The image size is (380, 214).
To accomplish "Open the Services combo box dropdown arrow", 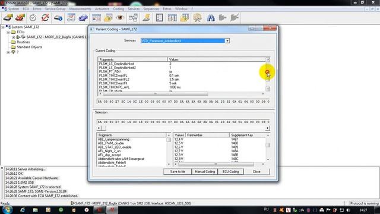I will tap(227, 41).
